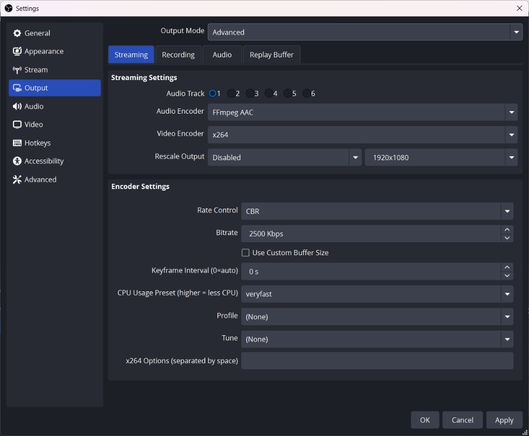Click the Cancel button

462,420
